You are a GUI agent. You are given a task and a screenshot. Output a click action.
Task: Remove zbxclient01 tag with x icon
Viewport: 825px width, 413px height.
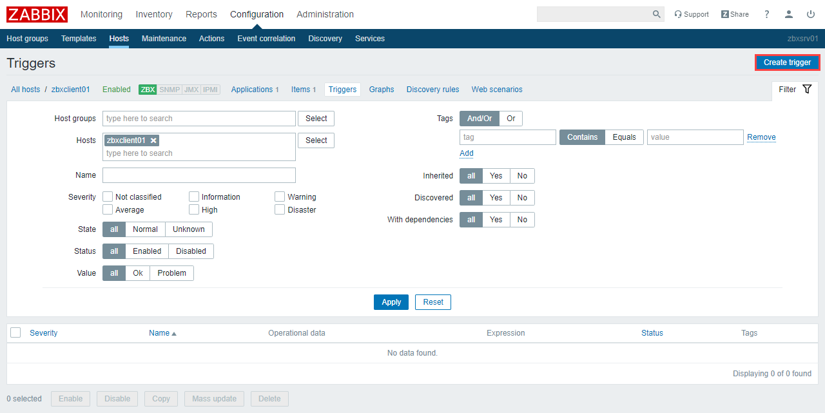coord(153,140)
